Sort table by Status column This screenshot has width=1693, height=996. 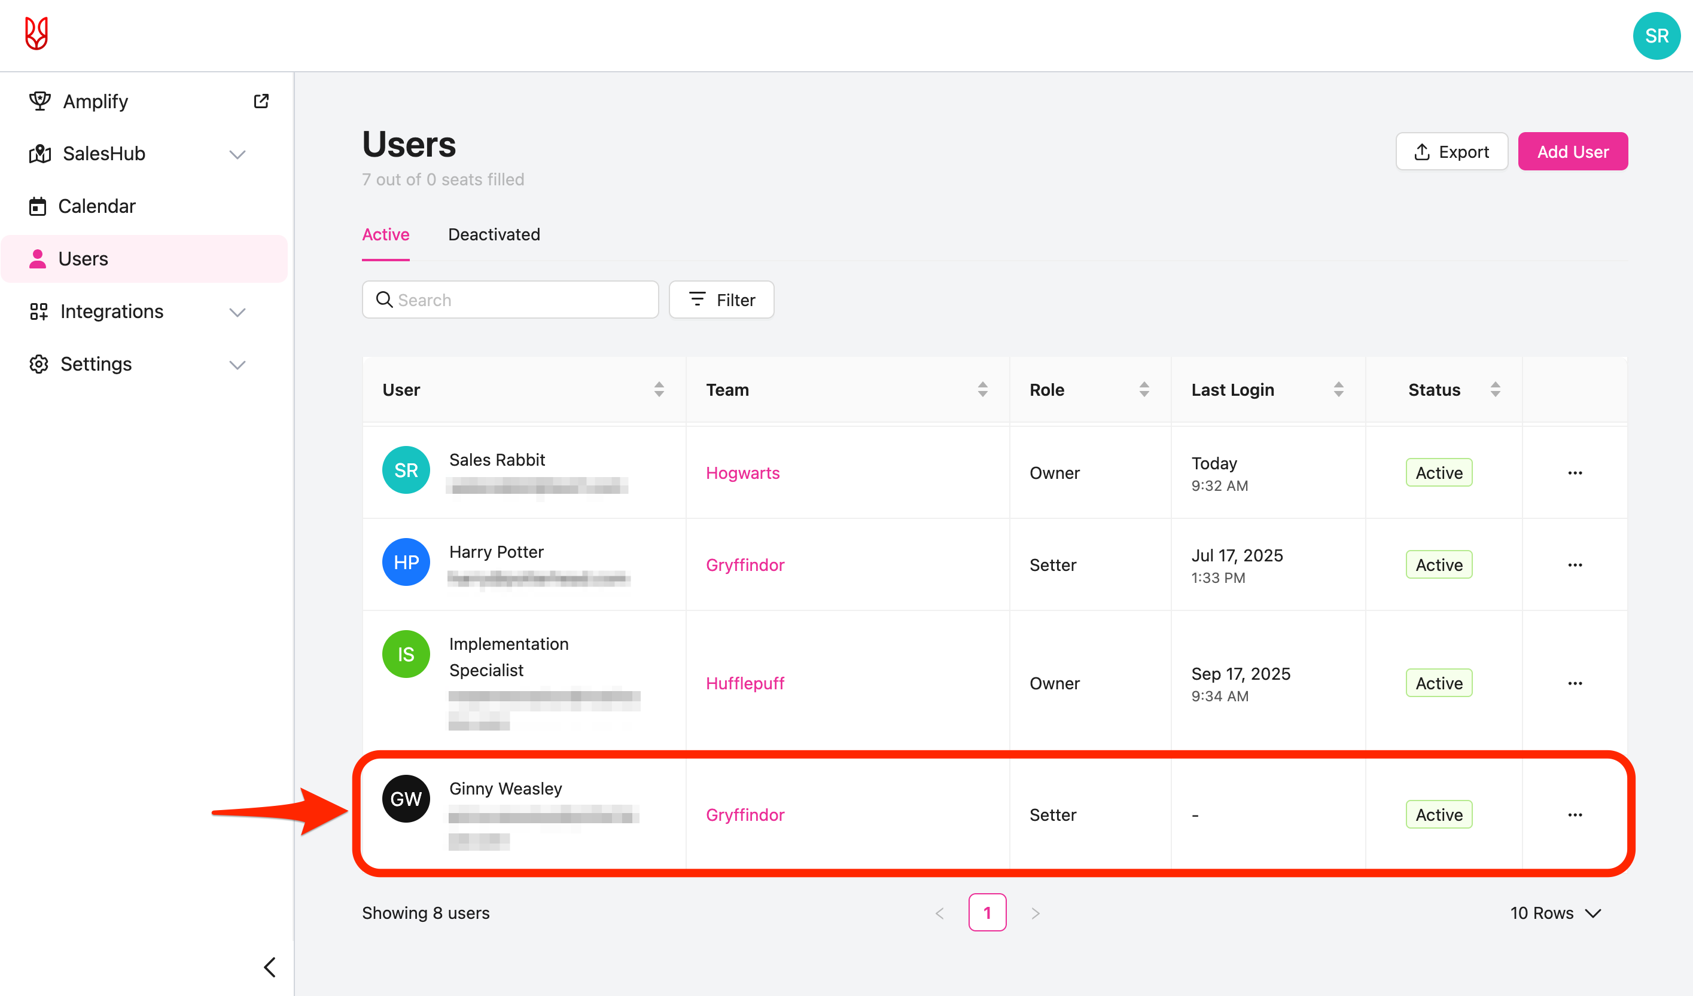(1495, 389)
